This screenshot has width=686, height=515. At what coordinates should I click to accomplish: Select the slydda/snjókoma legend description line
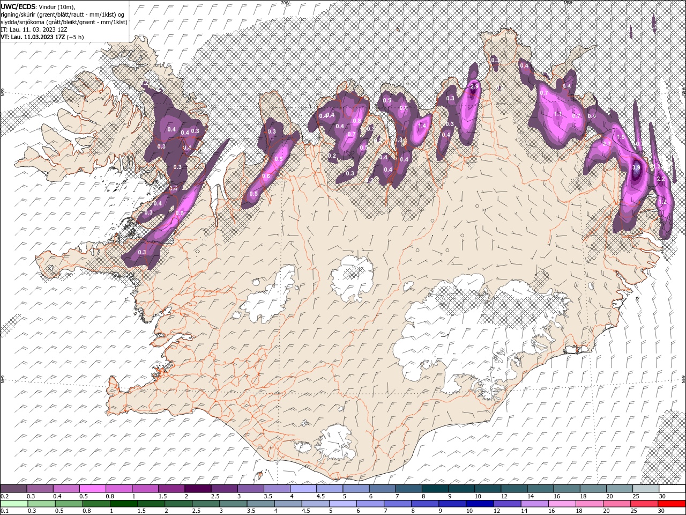[64, 22]
